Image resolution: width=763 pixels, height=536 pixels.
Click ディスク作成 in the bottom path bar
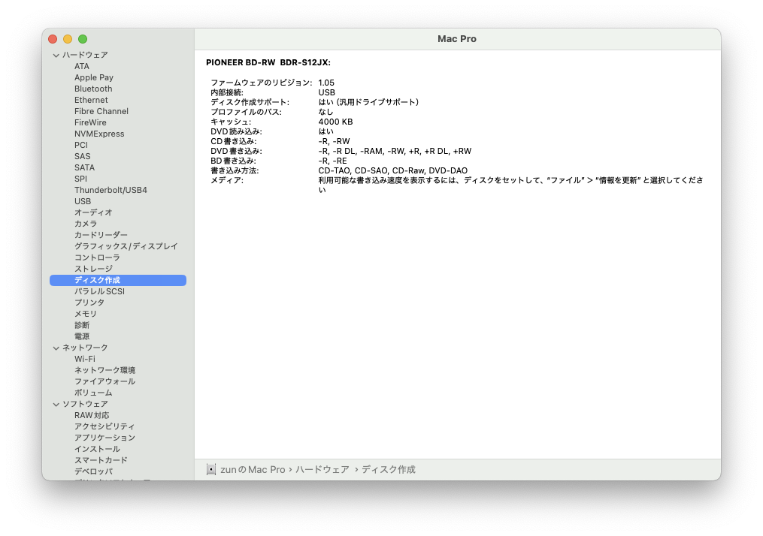(388, 469)
